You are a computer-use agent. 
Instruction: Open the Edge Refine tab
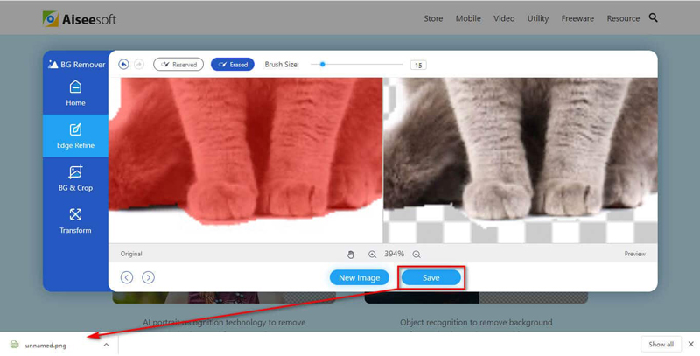tap(75, 136)
